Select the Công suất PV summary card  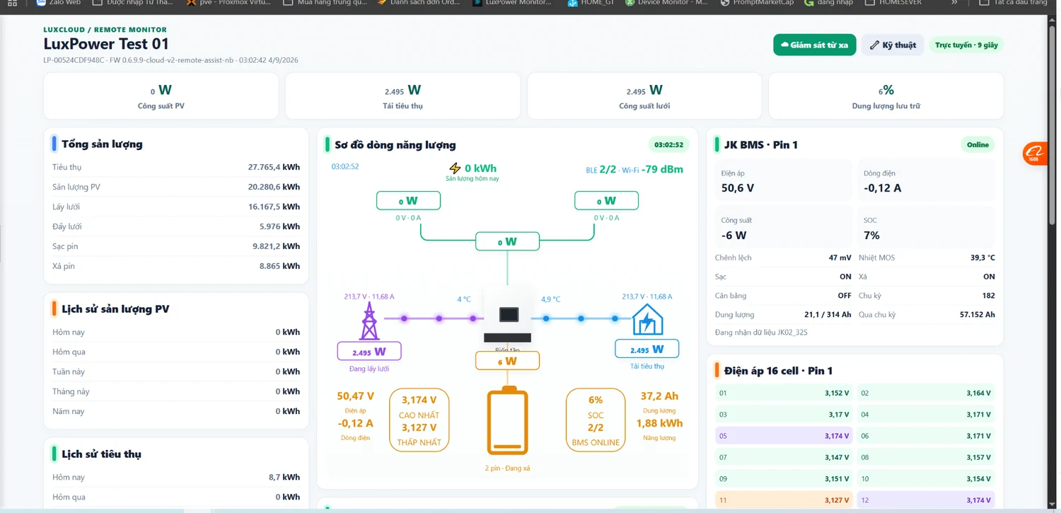coord(161,96)
